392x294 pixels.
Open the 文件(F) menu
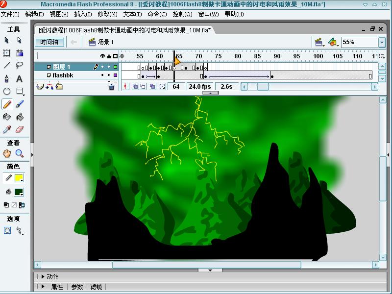[10, 14]
